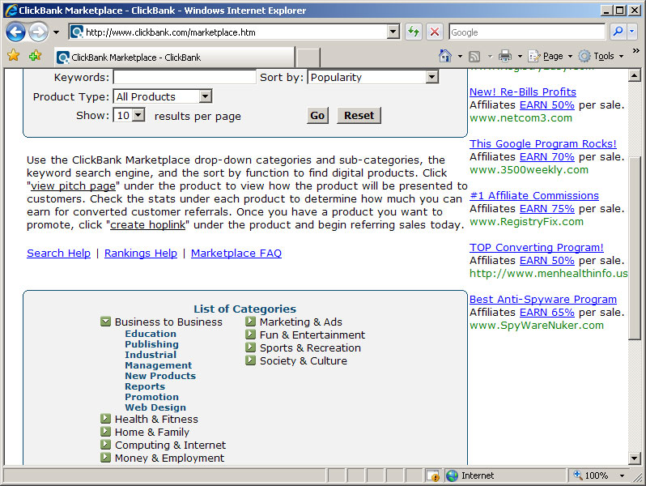Select the New Products sub-category

160,376
